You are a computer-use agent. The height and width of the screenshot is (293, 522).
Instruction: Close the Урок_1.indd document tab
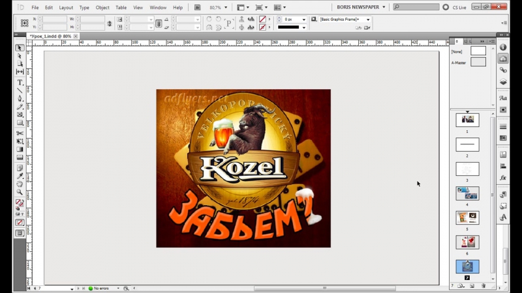(x=76, y=36)
